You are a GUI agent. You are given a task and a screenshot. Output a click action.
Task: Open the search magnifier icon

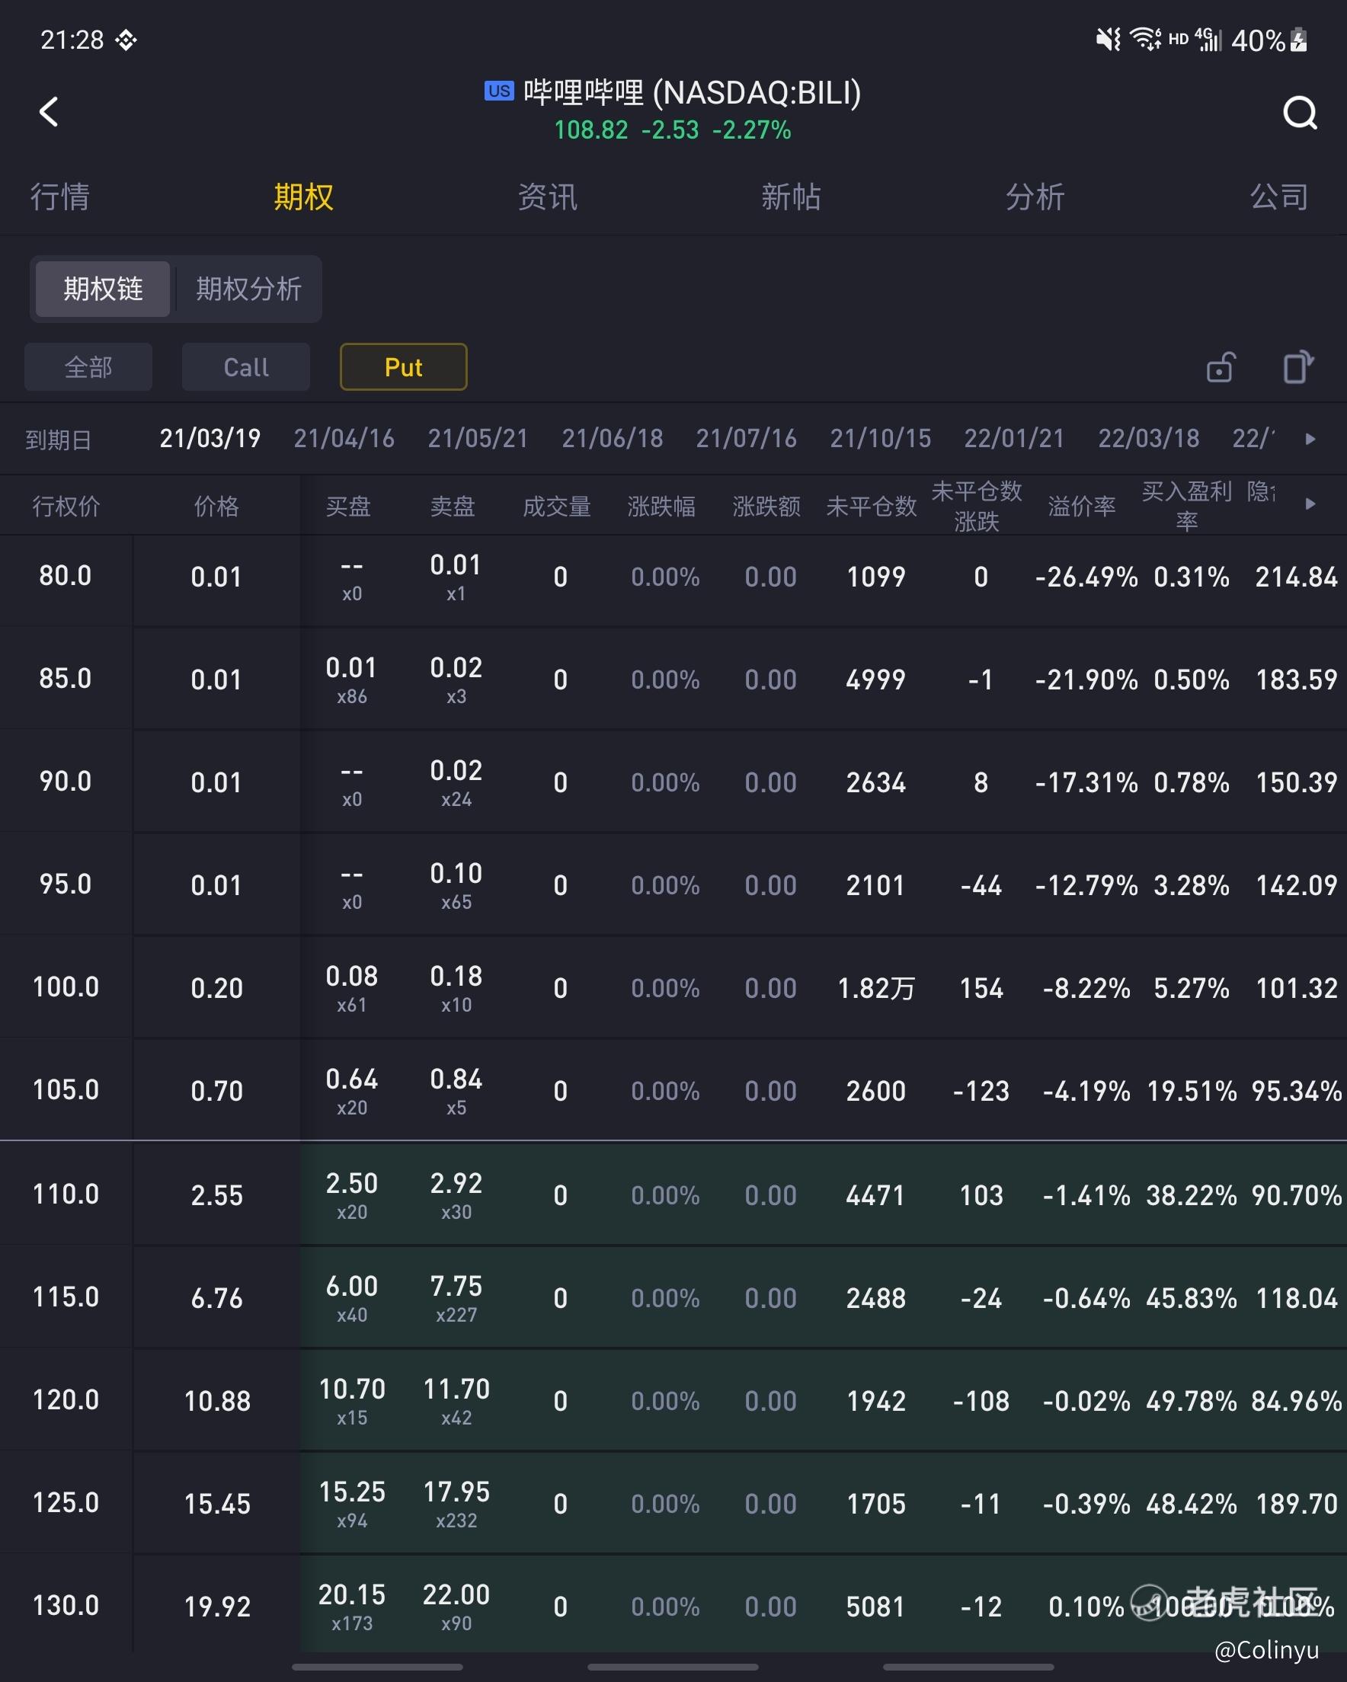1300,113
